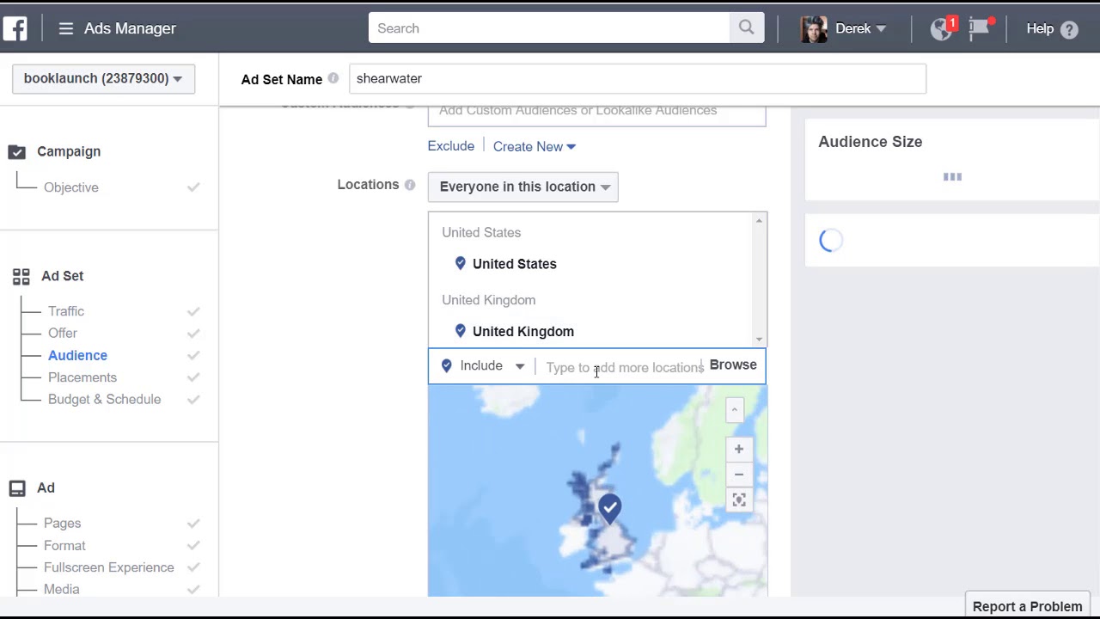Click Report a Problem button

[x=1028, y=606]
